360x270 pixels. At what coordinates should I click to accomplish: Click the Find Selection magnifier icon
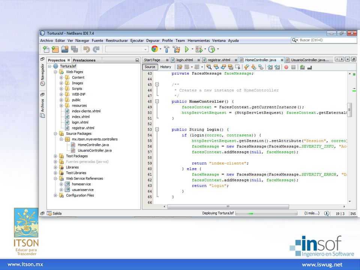[x=209, y=67]
